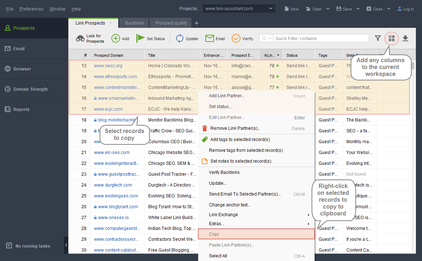Open the File menu
The width and height of the screenshot is (422, 261).
coord(10,9)
